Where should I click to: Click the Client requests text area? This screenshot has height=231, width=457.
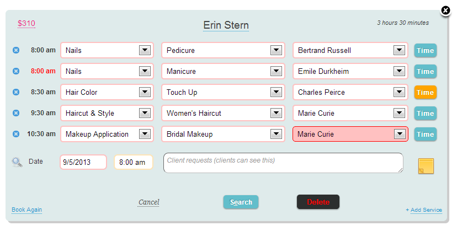point(283,163)
